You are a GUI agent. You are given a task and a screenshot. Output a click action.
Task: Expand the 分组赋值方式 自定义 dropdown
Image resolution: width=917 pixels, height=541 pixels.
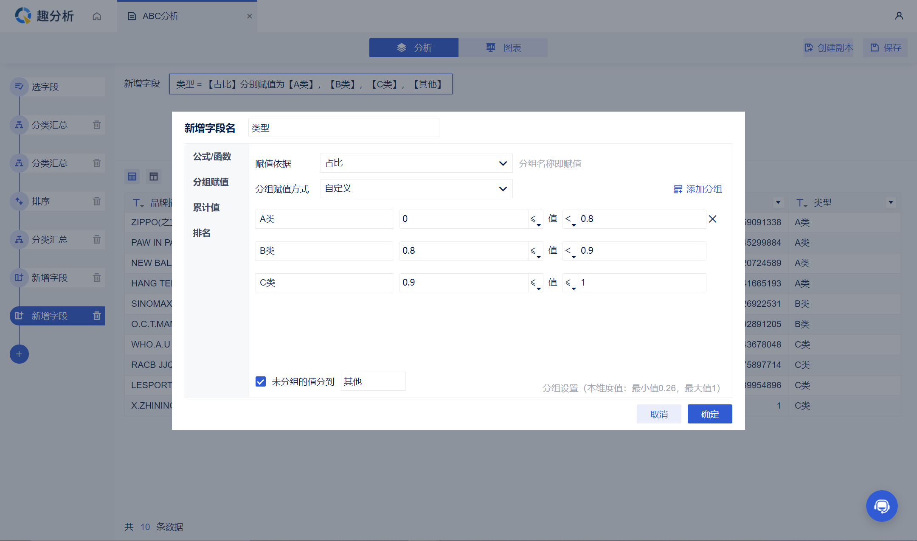coord(416,189)
